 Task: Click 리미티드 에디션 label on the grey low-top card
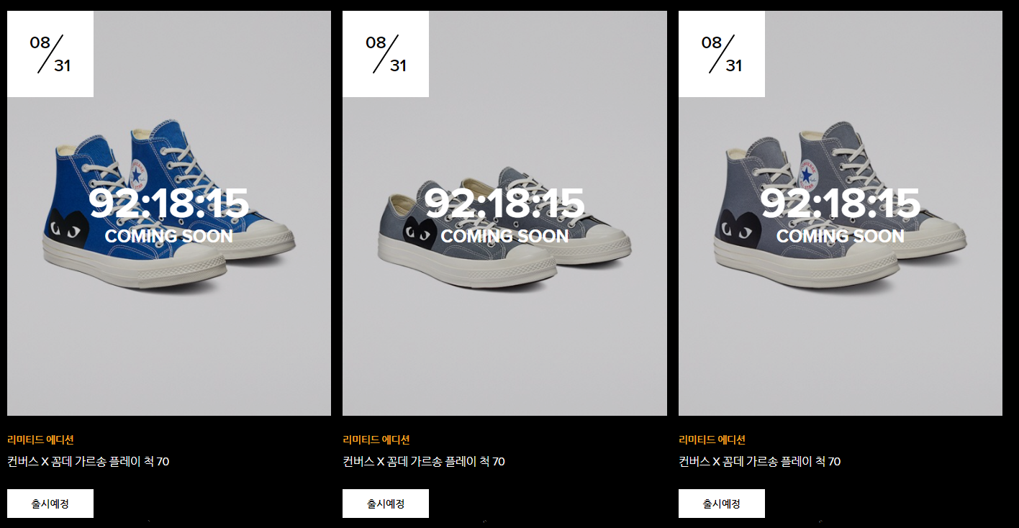376,440
